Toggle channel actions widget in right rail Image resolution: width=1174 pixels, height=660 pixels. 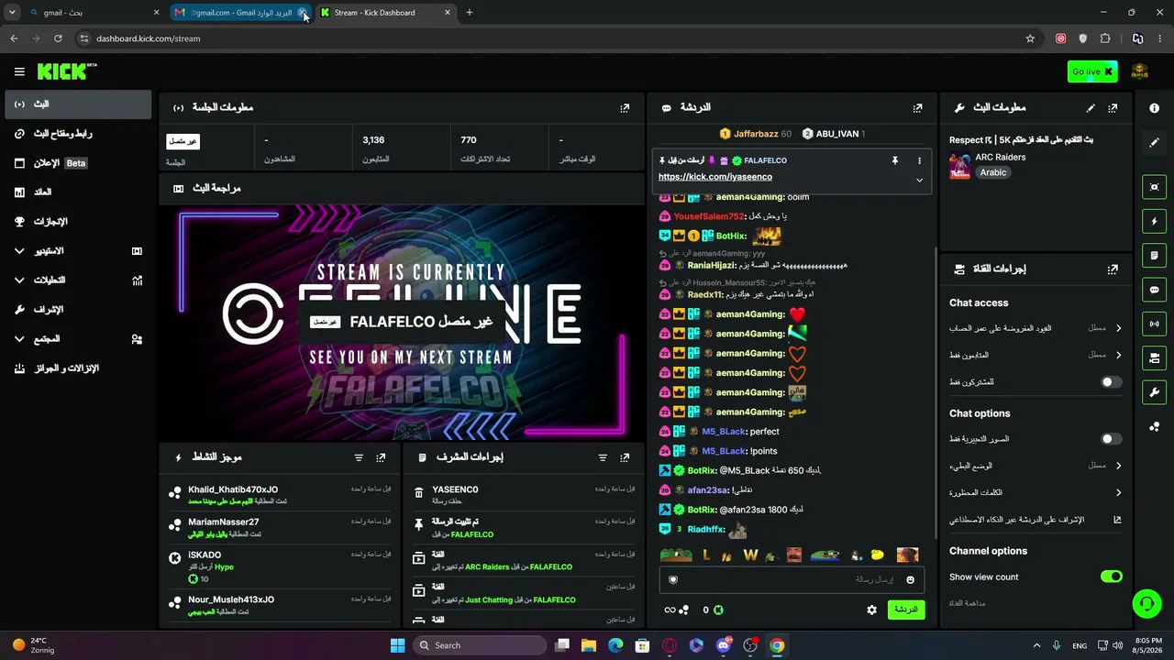(x=1154, y=357)
